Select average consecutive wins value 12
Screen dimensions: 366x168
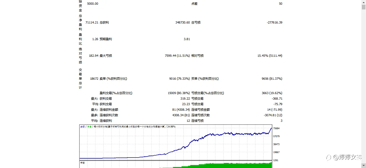188,121
